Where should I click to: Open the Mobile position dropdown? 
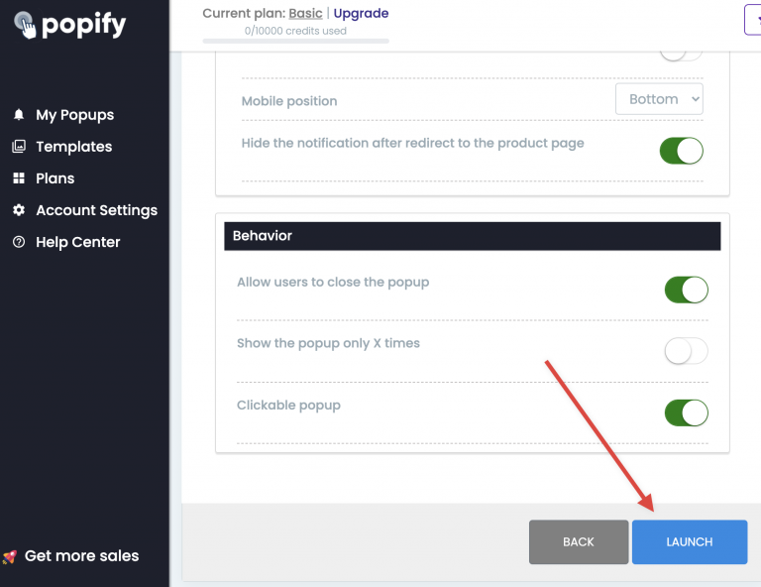pos(659,99)
